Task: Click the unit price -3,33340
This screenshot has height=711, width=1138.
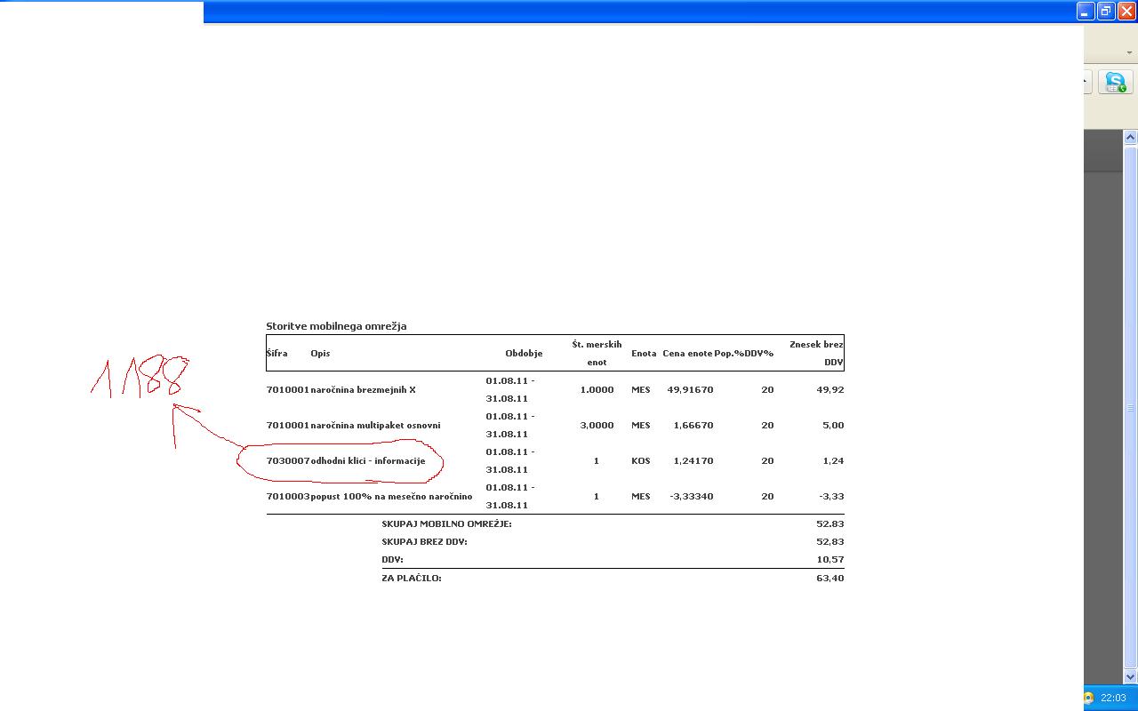Action: [x=692, y=496]
